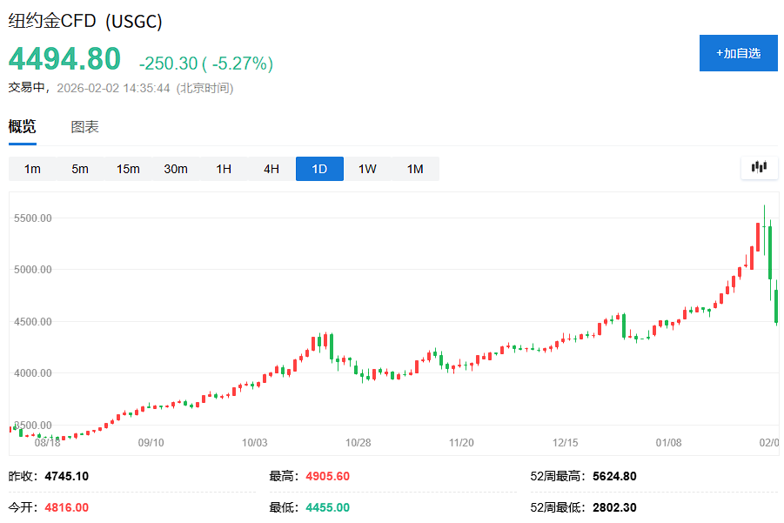This screenshot has height=523, width=784.
Task: Select the 5m timeframe
Action: pyautogui.click(x=80, y=169)
